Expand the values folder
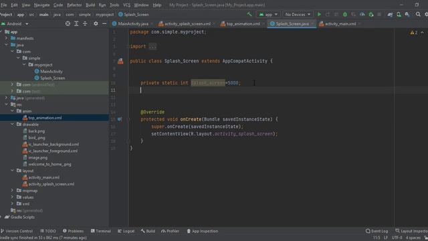Screen dimensions: 428x241 (x=13, y=197)
